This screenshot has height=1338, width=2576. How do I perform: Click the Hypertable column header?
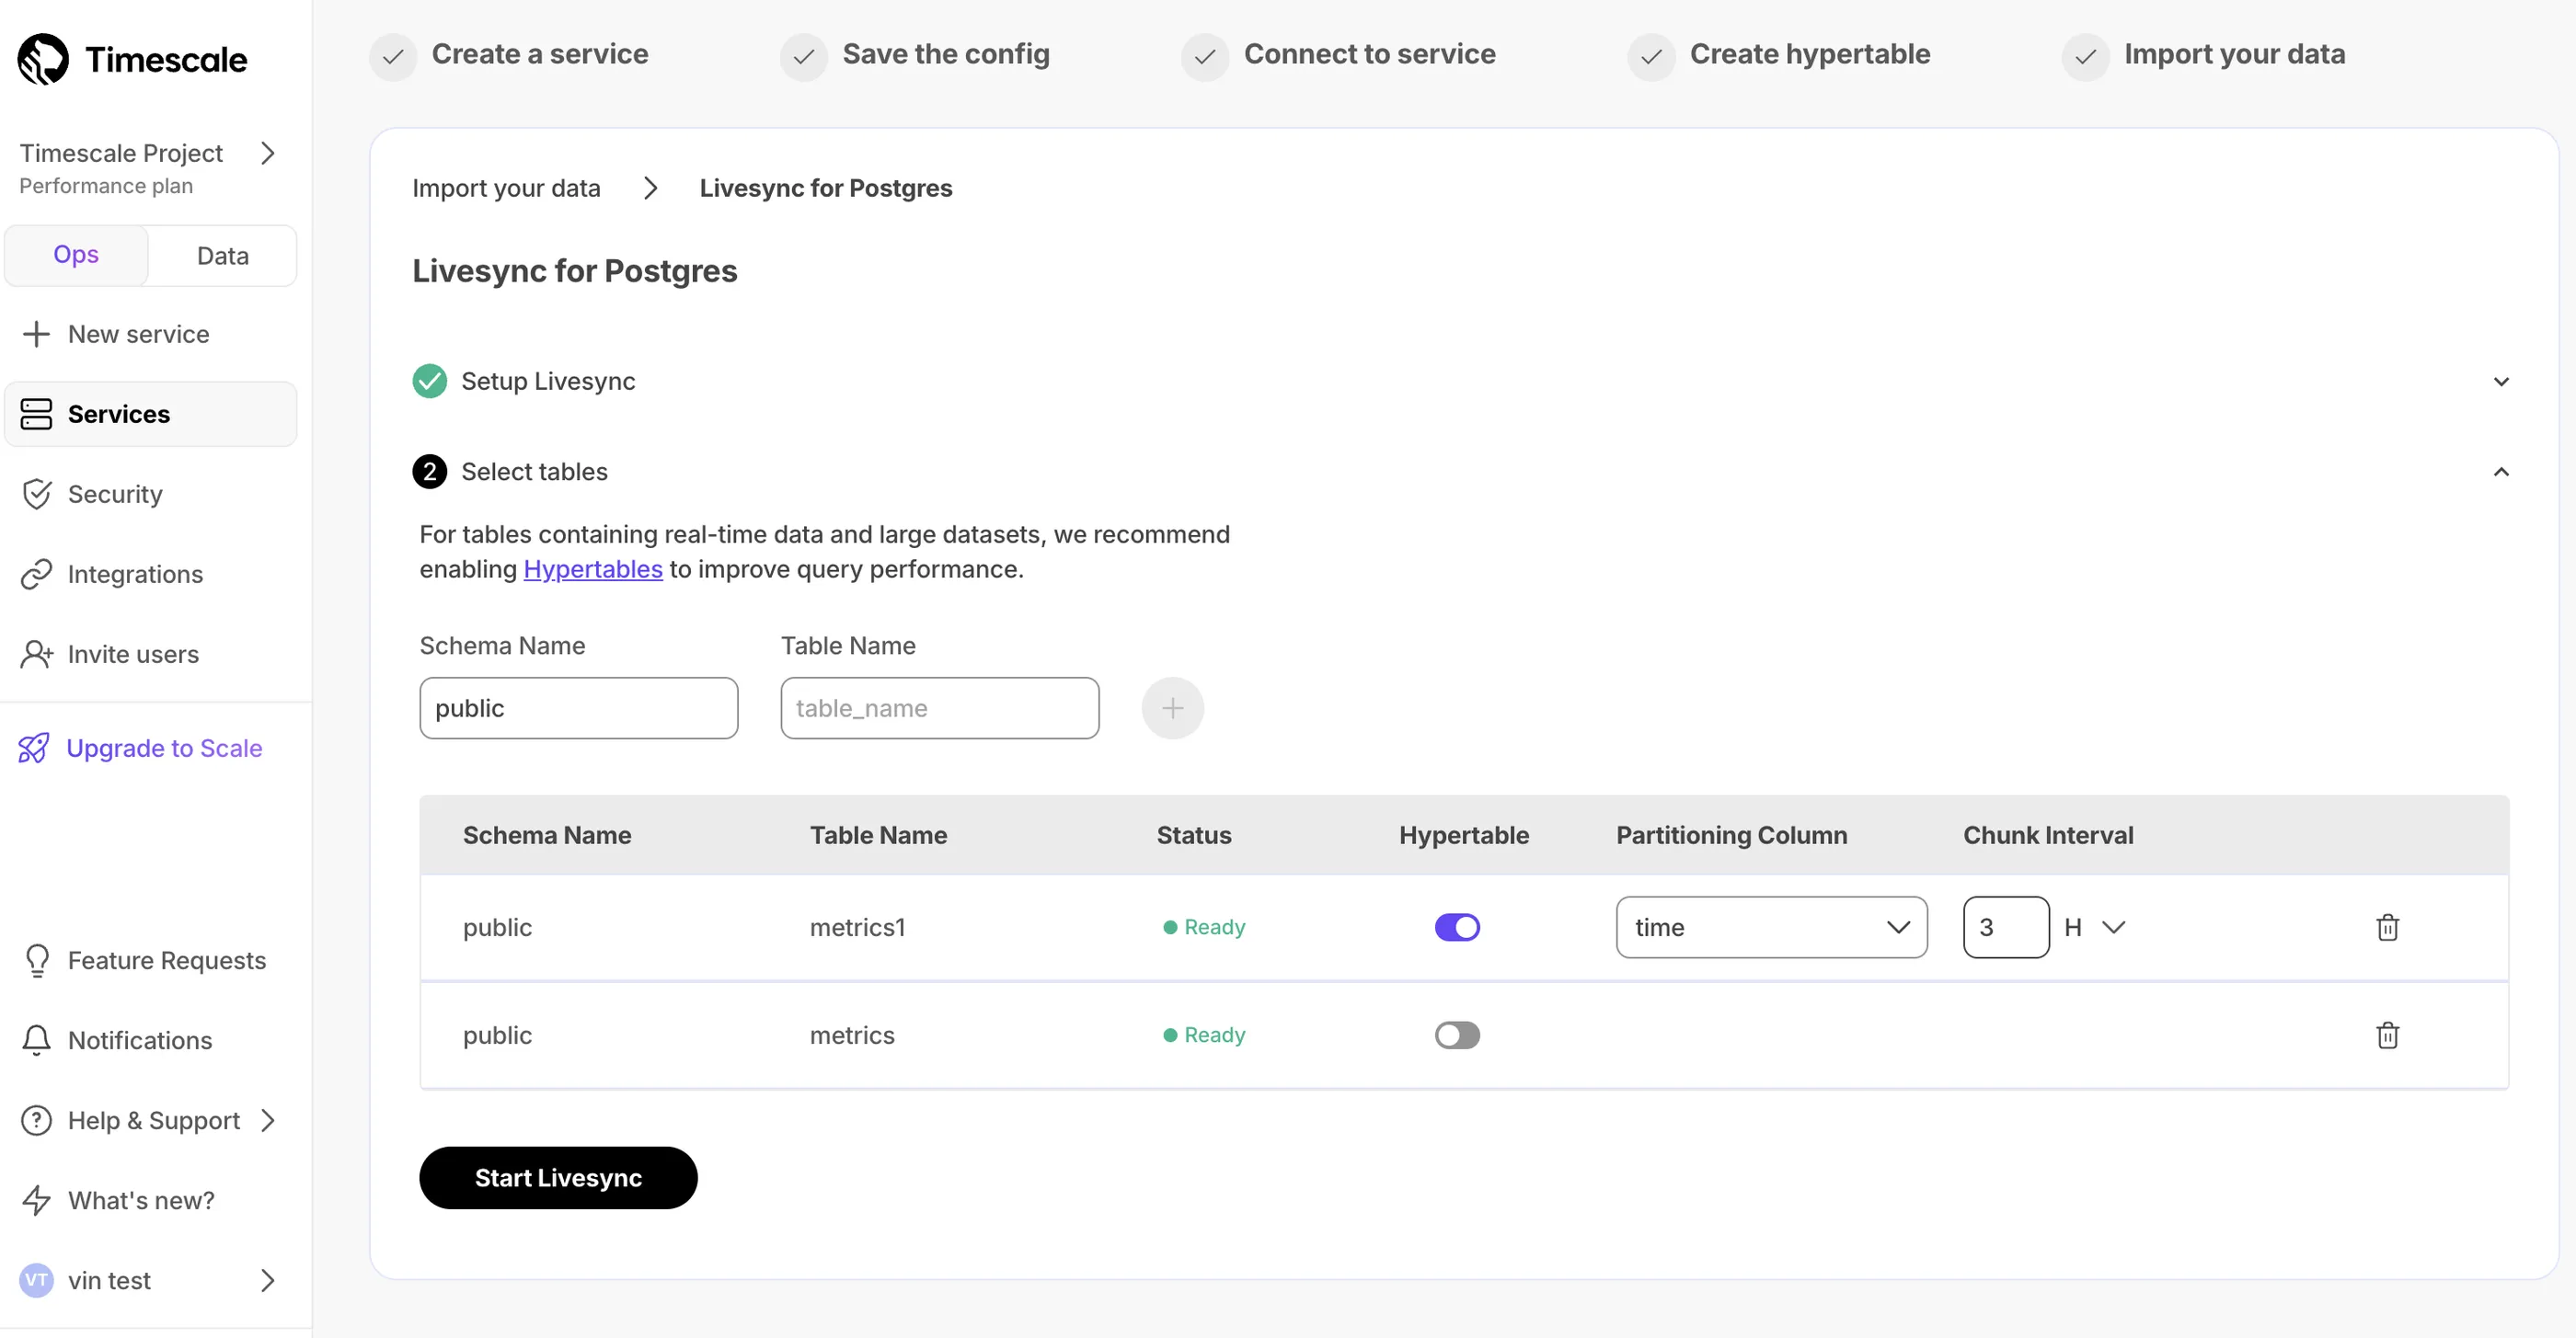click(x=1463, y=834)
